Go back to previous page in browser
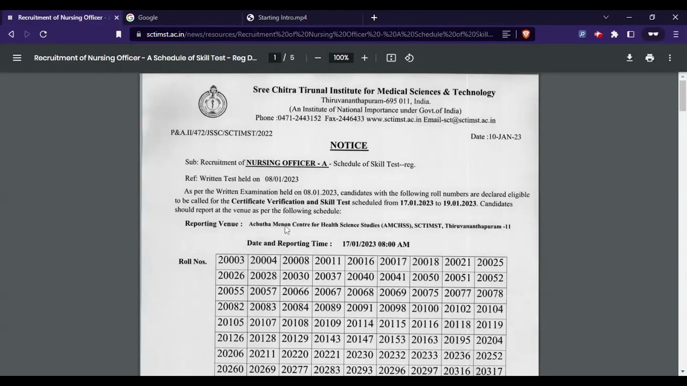This screenshot has width=687, height=386. point(11,34)
